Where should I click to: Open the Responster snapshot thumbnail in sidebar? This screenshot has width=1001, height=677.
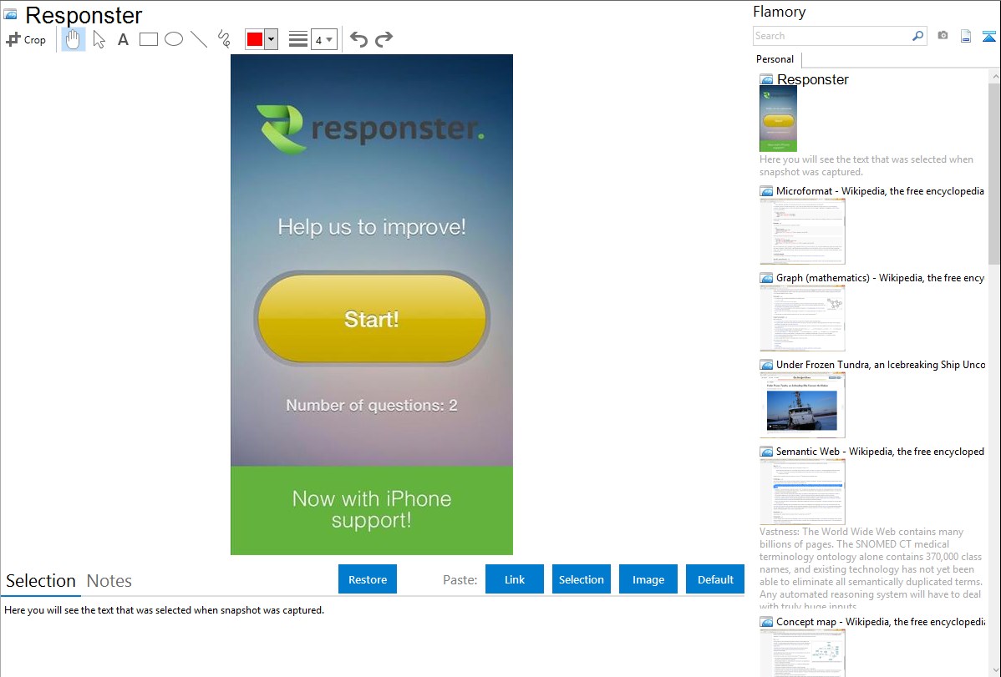(778, 119)
